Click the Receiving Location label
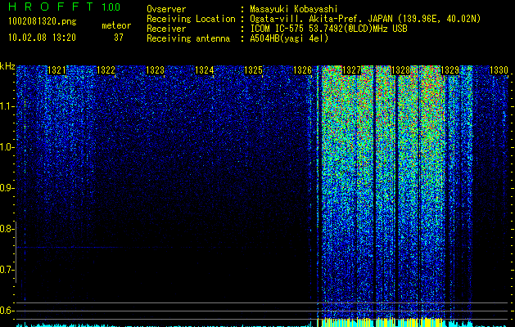The image size is (515, 327). pos(191,19)
